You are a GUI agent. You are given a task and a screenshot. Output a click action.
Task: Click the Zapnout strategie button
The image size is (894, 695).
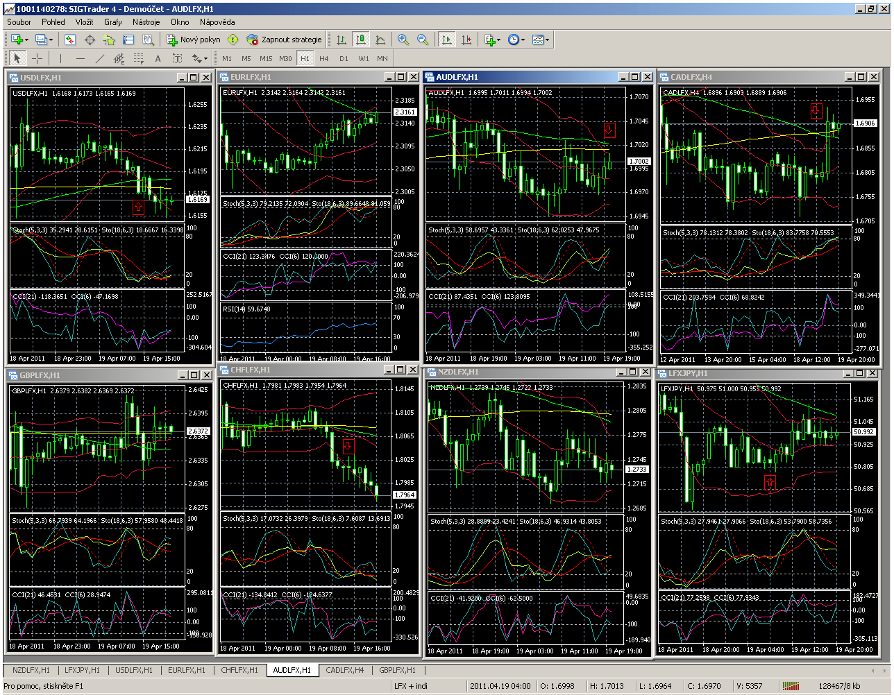284,40
